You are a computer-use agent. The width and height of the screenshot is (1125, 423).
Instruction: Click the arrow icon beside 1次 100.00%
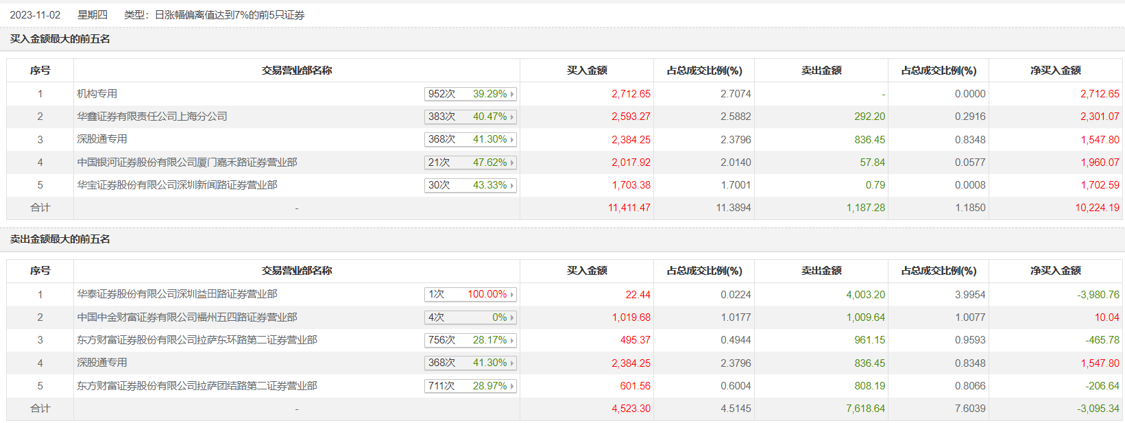coord(511,295)
